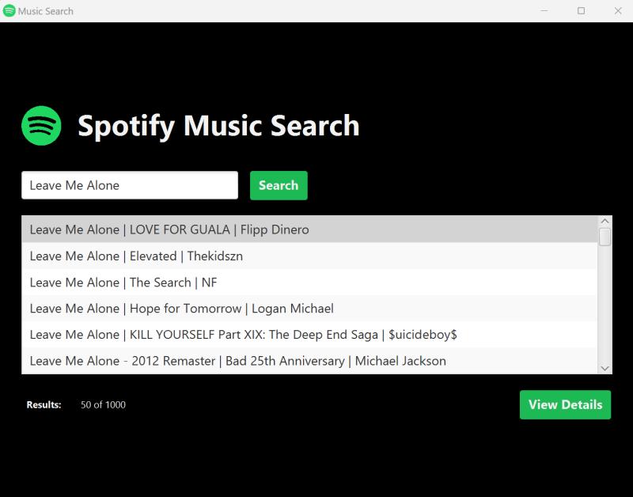Maximize the Music Search window
Image resolution: width=633 pixels, height=497 pixels.
point(580,11)
